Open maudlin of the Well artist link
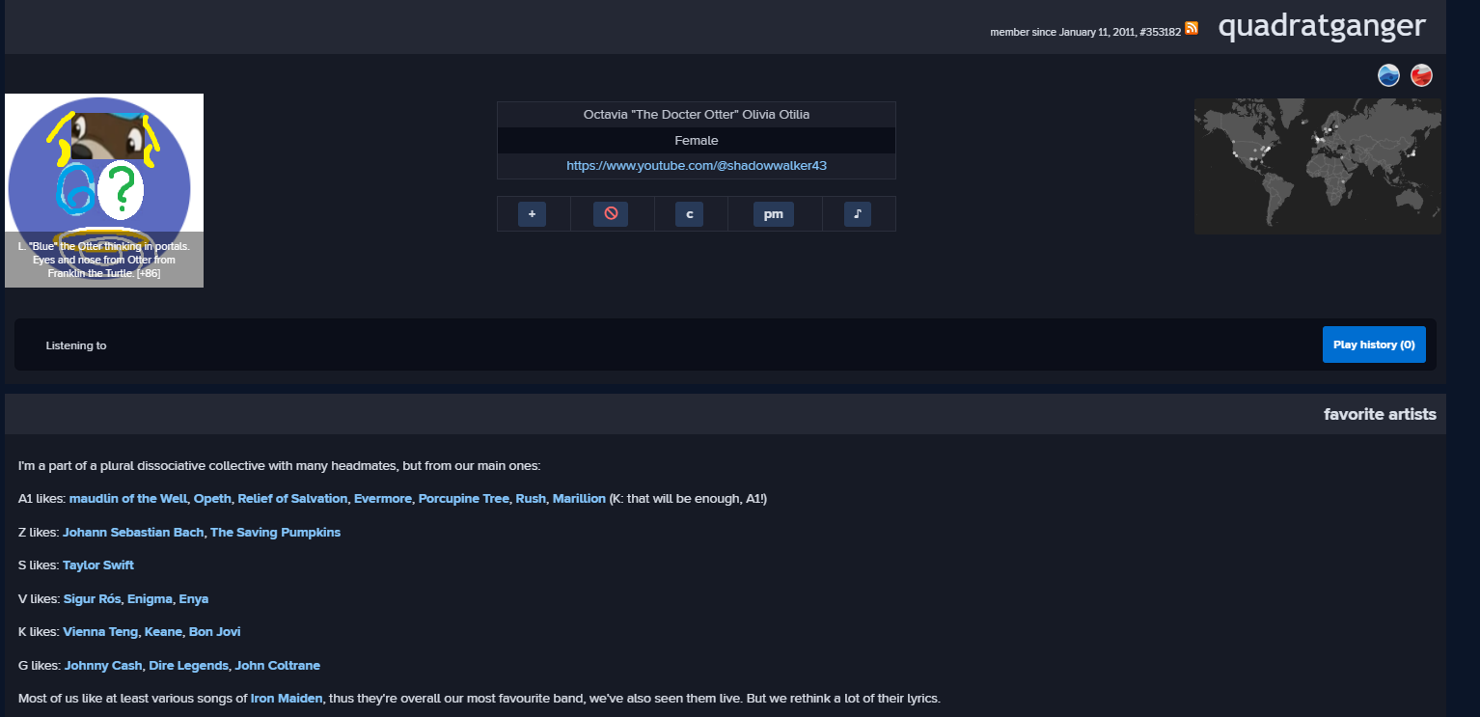 point(128,499)
